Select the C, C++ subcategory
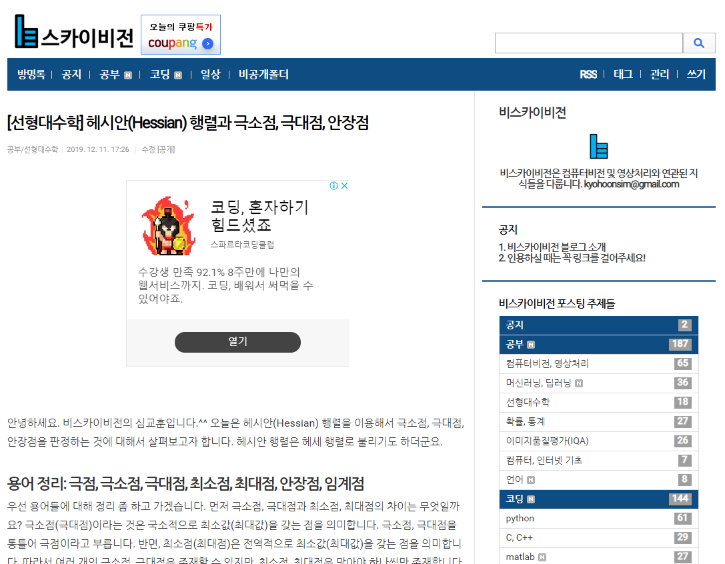This screenshot has width=725, height=564. coord(599,538)
